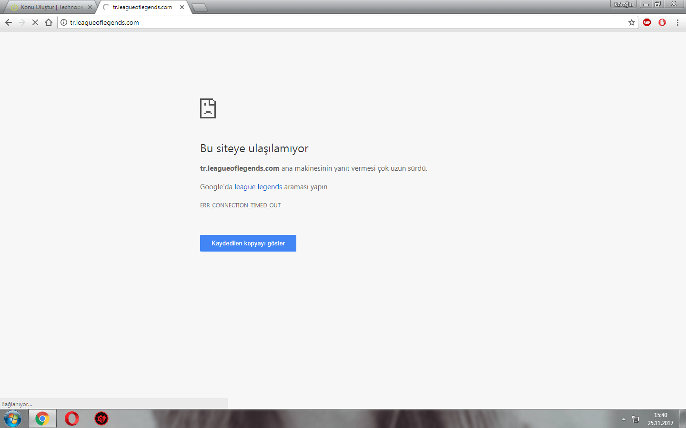Image resolution: width=686 pixels, height=428 pixels.
Task: Restore down the Chrome window
Action: (658, 4)
